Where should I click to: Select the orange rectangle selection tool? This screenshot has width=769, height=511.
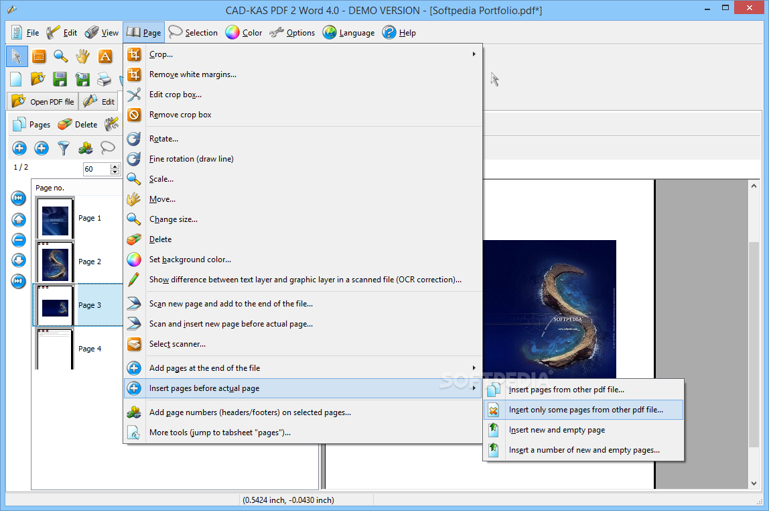(x=39, y=56)
